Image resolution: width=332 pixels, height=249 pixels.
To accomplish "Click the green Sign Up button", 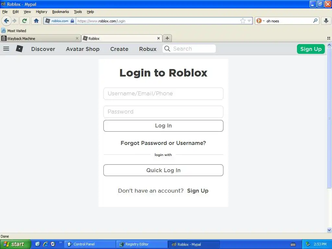I will tap(311, 49).
